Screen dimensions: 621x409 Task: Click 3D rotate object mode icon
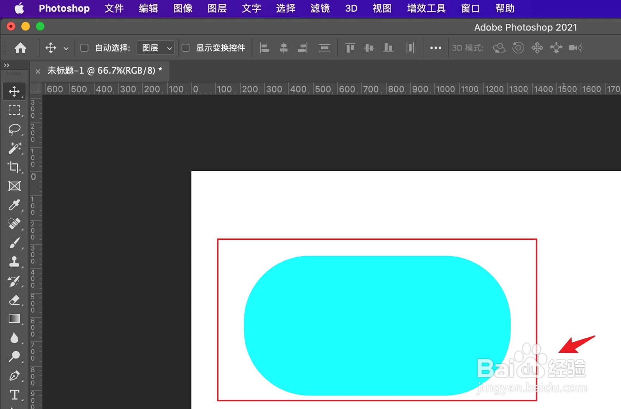(499, 48)
